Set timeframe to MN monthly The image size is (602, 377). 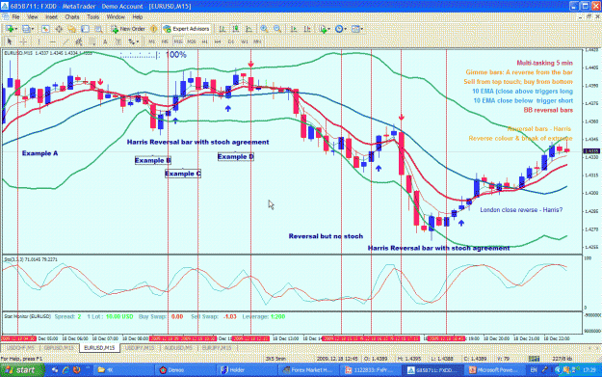tap(257, 41)
